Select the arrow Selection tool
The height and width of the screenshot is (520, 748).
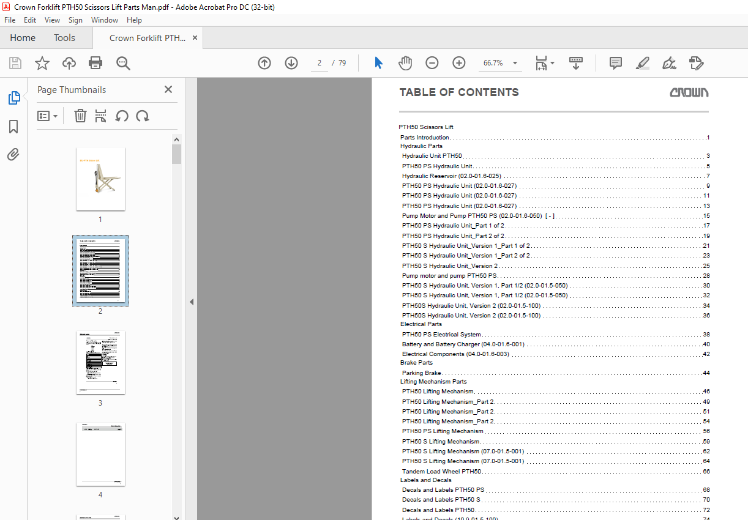[378, 63]
